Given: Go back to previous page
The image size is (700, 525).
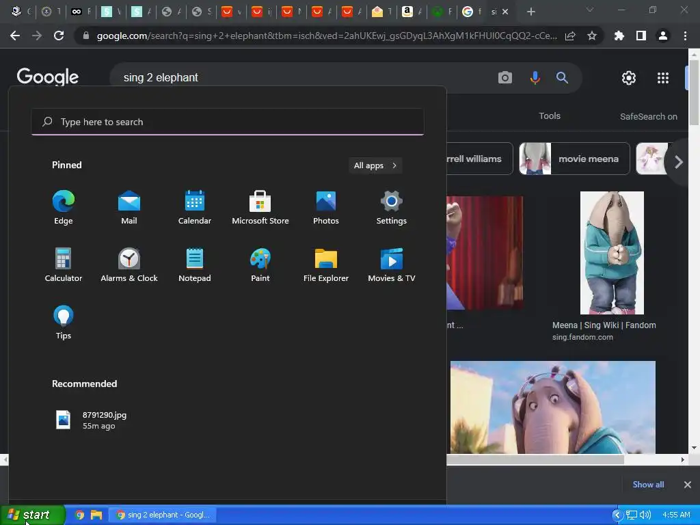Looking at the screenshot, I should [x=15, y=36].
